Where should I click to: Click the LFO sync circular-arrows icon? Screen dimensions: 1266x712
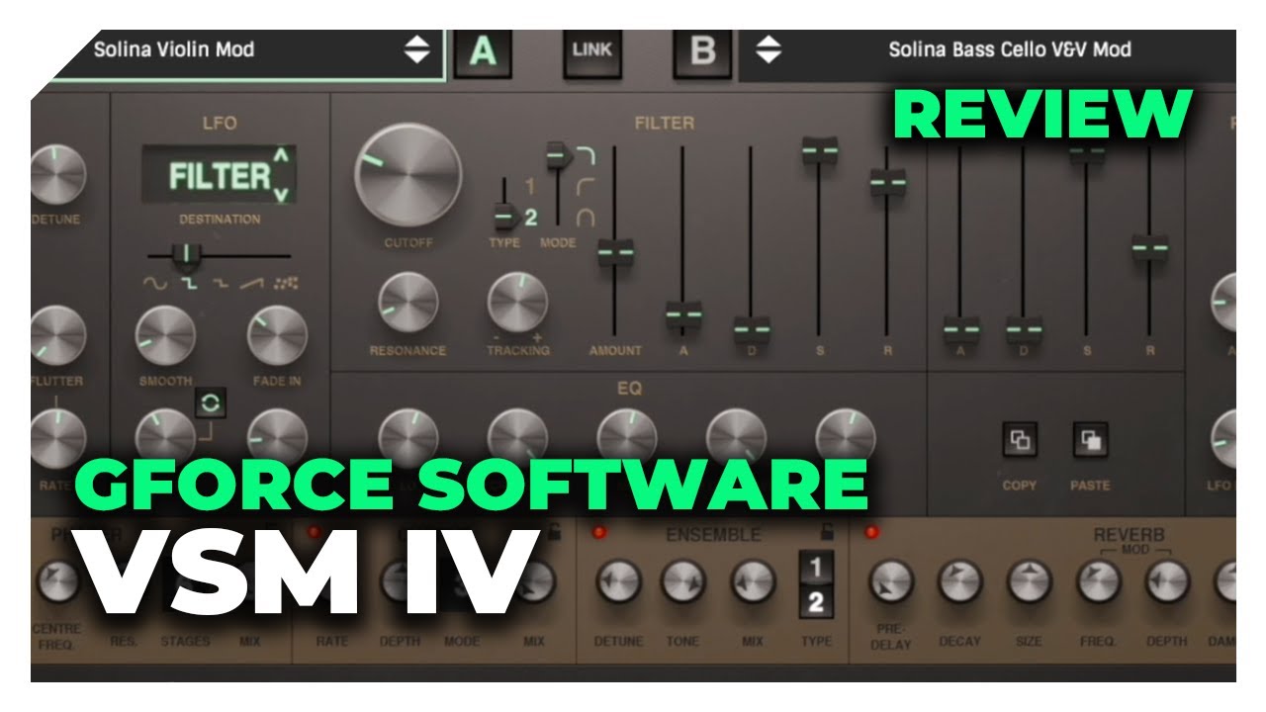(x=210, y=402)
